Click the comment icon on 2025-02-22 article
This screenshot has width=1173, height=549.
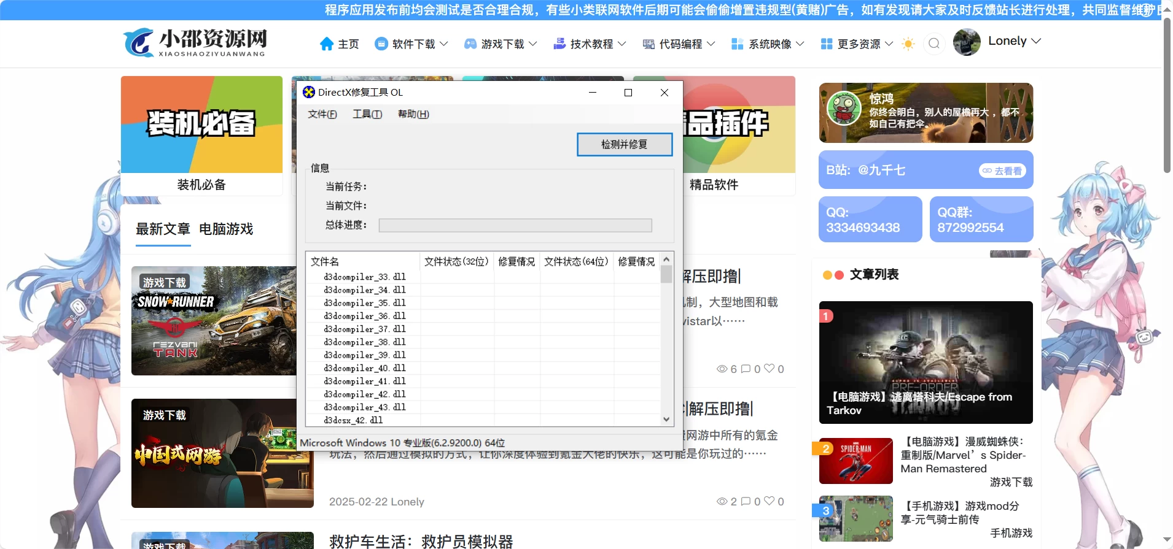point(746,501)
